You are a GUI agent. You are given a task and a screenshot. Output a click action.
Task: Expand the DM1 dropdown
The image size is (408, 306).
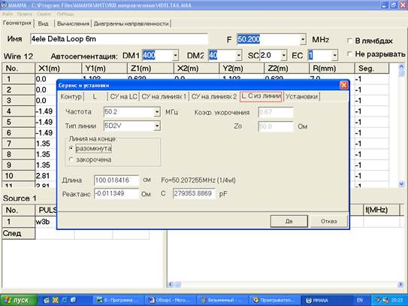point(175,56)
